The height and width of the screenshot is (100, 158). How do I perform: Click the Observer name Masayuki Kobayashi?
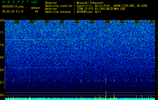tap(90, 3)
